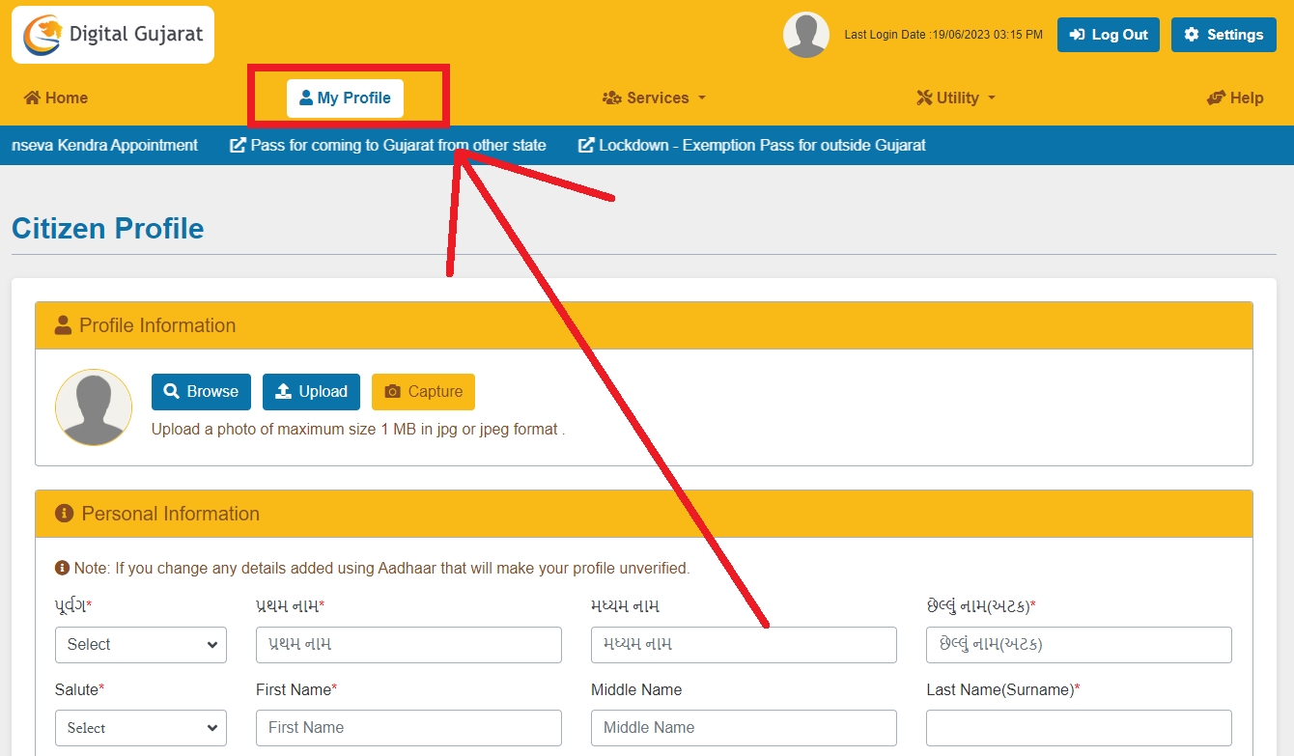
Task: Click the info icon before the Aadhaar note
Action: pos(62,568)
